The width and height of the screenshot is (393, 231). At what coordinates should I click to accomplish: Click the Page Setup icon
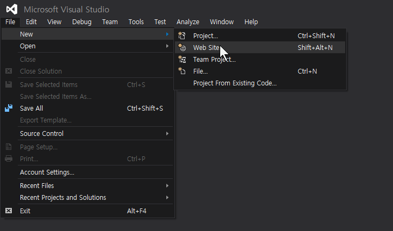pyautogui.click(x=9, y=147)
